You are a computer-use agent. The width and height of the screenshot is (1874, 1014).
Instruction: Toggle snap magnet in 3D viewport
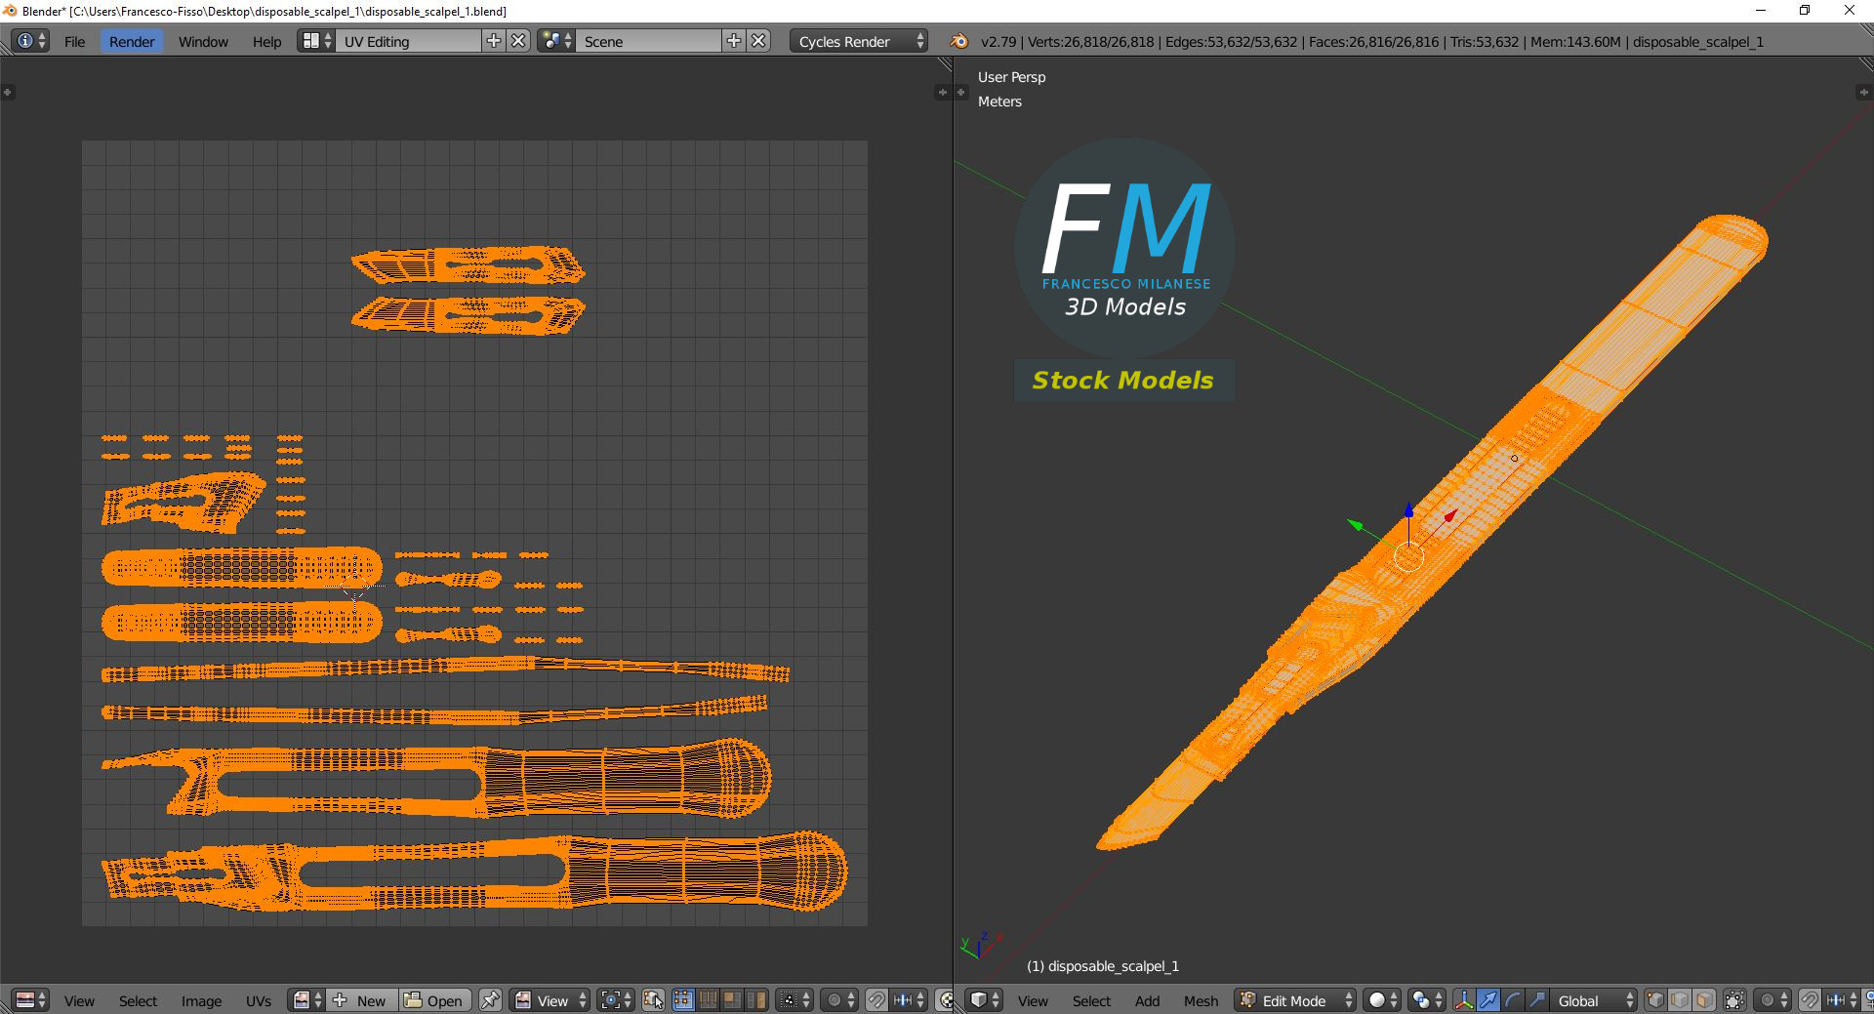[x=1810, y=1000]
